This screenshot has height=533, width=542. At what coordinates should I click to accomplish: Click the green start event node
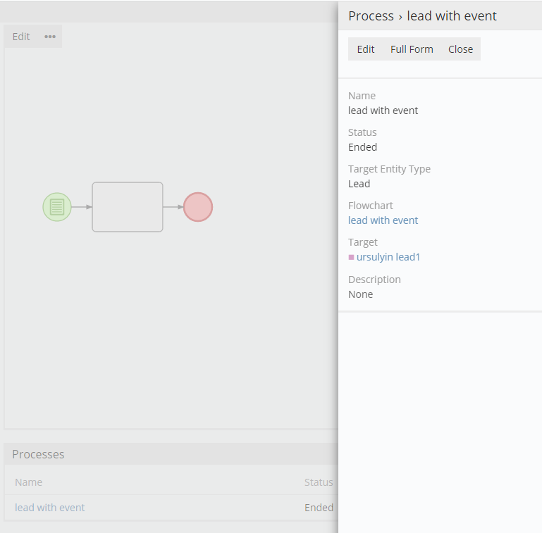(x=57, y=207)
